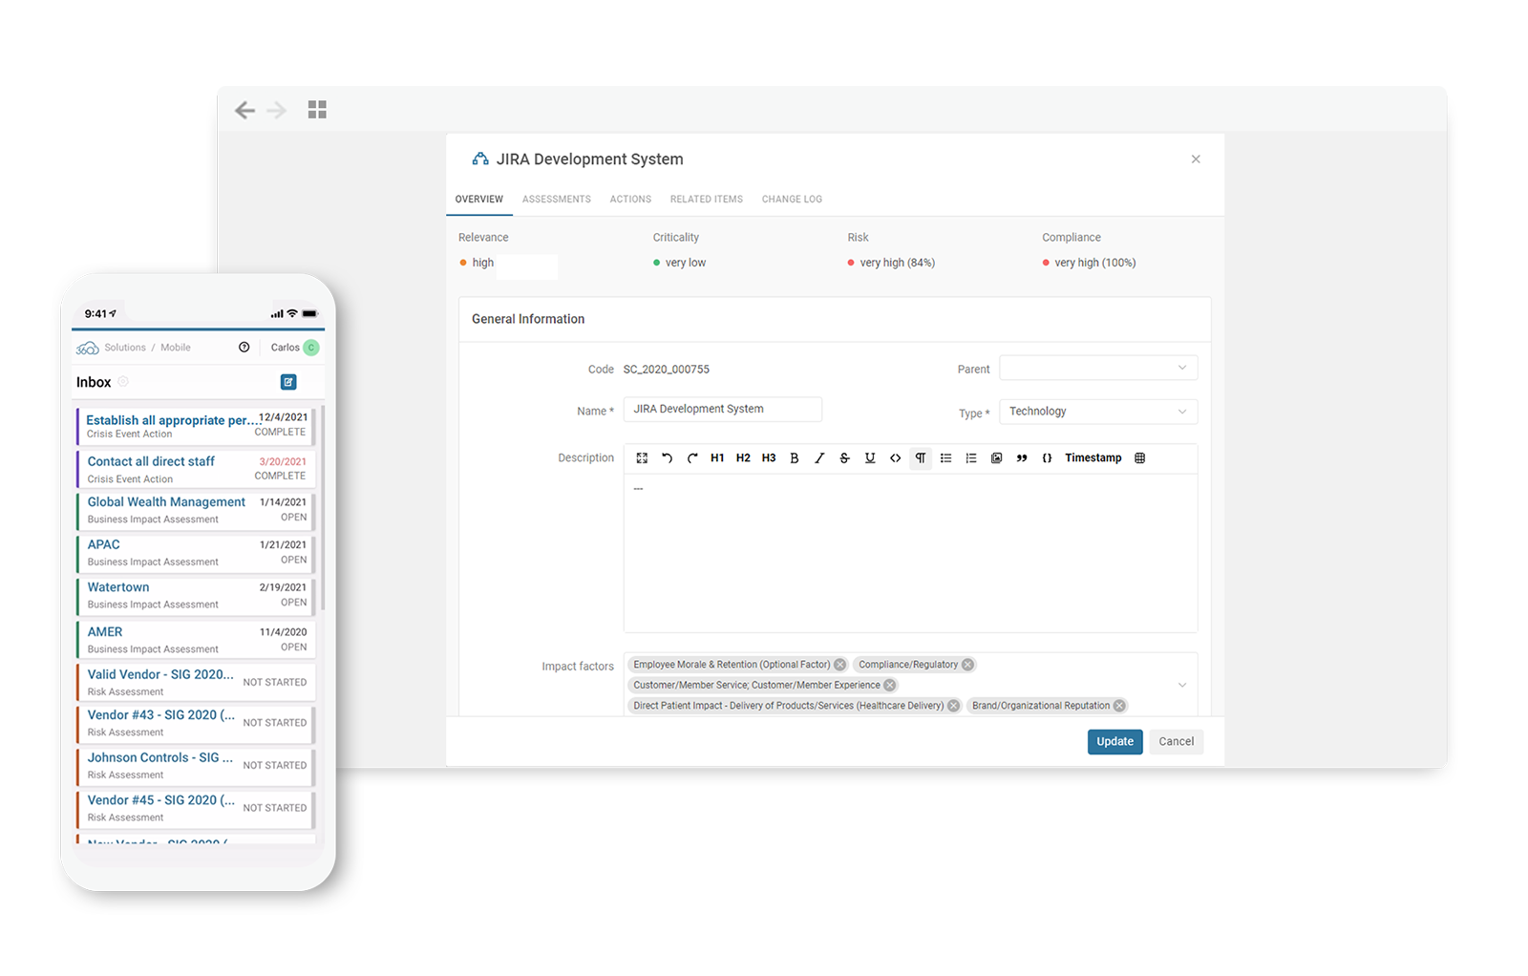Toggle strikethrough formatting
This screenshot has height=976, width=1528.
[x=844, y=458]
